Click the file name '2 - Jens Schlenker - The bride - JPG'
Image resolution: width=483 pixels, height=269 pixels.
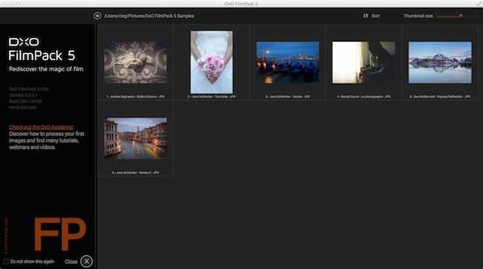click(x=212, y=97)
